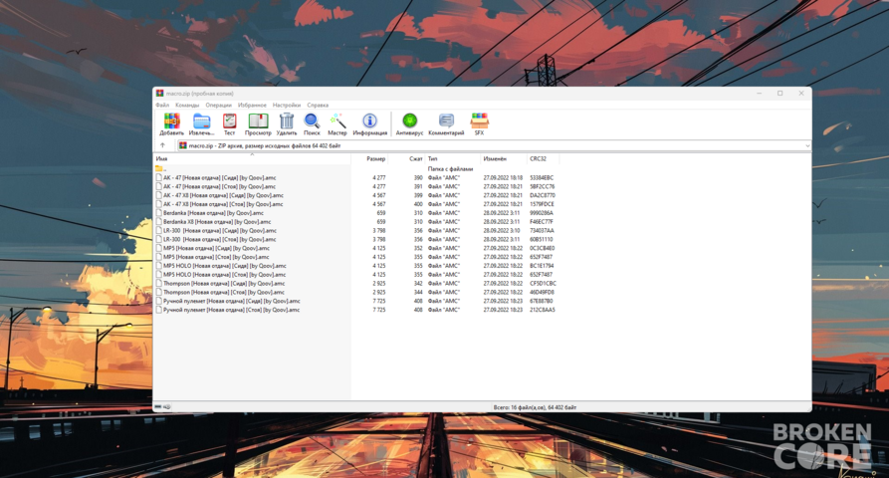The image size is (889, 478).
Task: Select file Ручной пулемет [Новая отдача] [Стоя]
Action: [231, 310]
